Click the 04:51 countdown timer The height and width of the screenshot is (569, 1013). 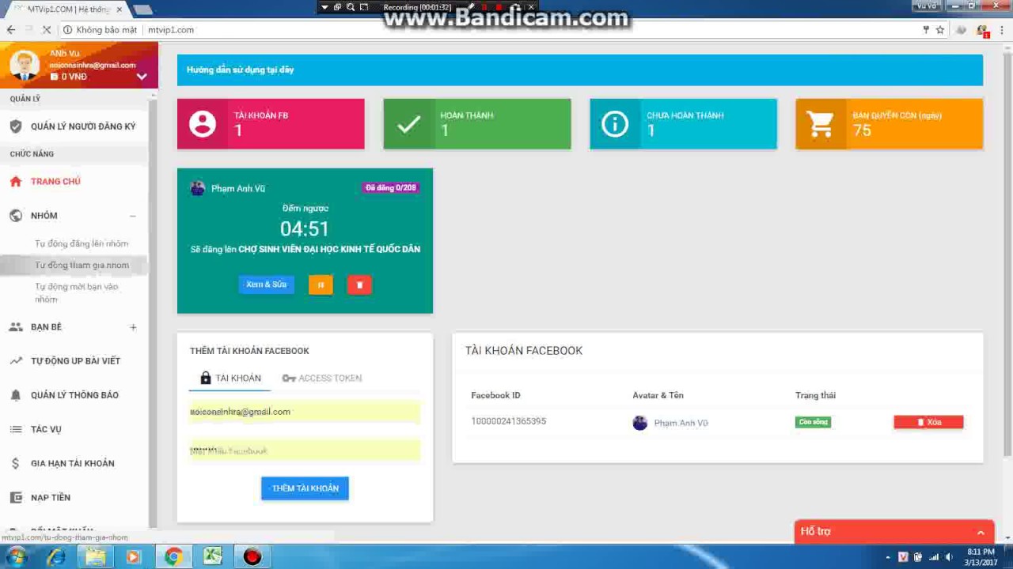[x=305, y=229]
